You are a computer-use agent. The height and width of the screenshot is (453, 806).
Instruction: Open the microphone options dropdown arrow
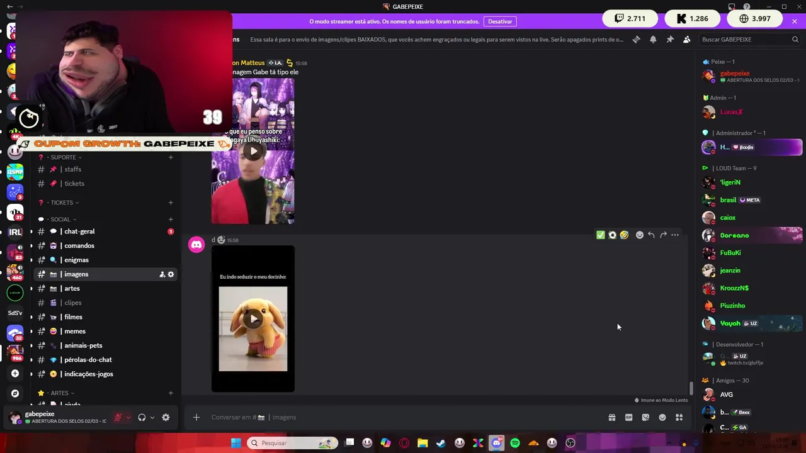click(x=128, y=417)
